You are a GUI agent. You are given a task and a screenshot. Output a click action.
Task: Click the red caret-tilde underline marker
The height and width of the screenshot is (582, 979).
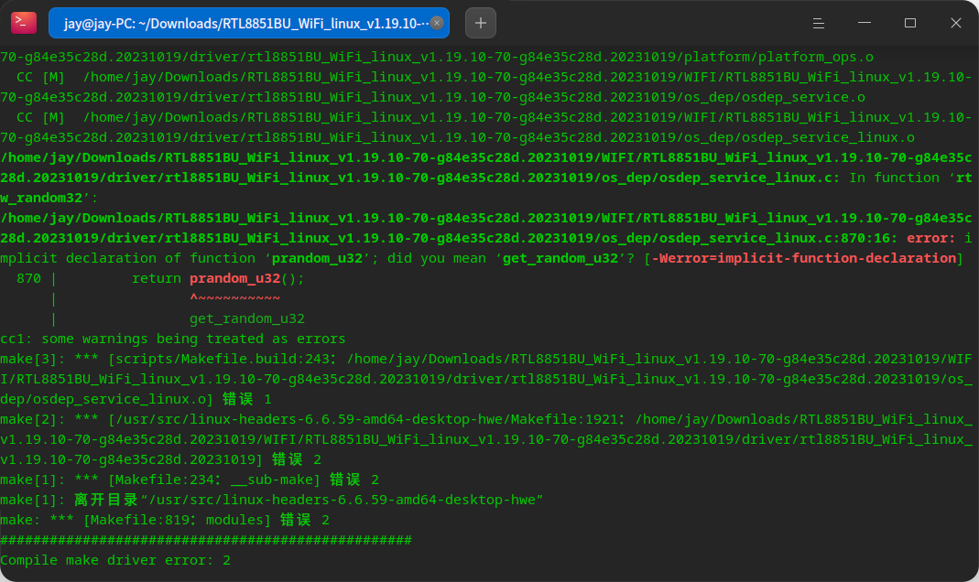coord(234,298)
